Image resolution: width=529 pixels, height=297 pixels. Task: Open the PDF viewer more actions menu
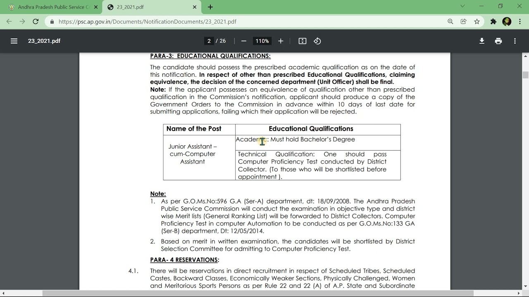pos(515,41)
